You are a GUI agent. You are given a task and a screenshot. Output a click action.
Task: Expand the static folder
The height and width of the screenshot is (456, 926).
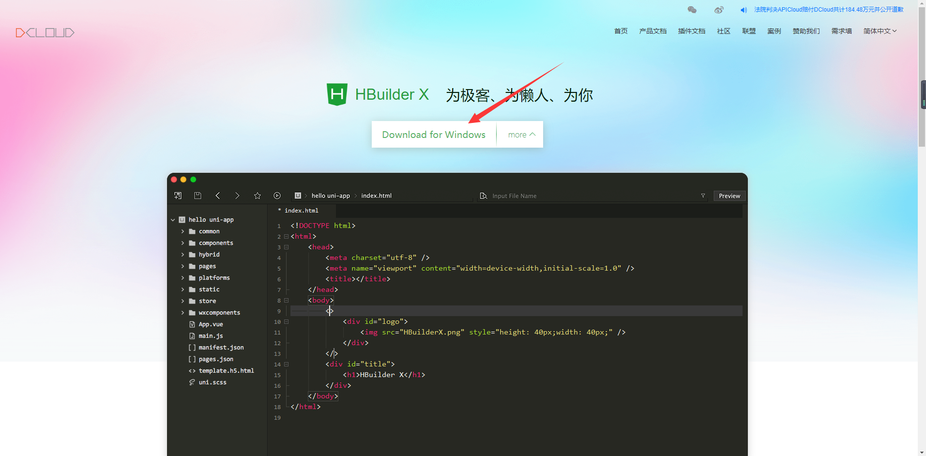point(182,289)
